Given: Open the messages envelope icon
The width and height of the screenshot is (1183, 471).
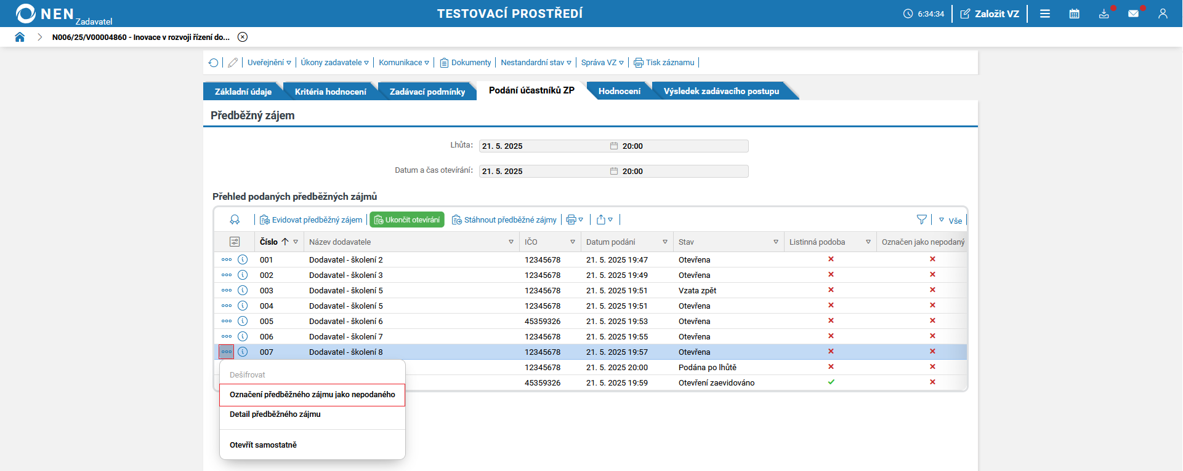Looking at the screenshot, I should pyautogui.click(x=1134, y=14).
